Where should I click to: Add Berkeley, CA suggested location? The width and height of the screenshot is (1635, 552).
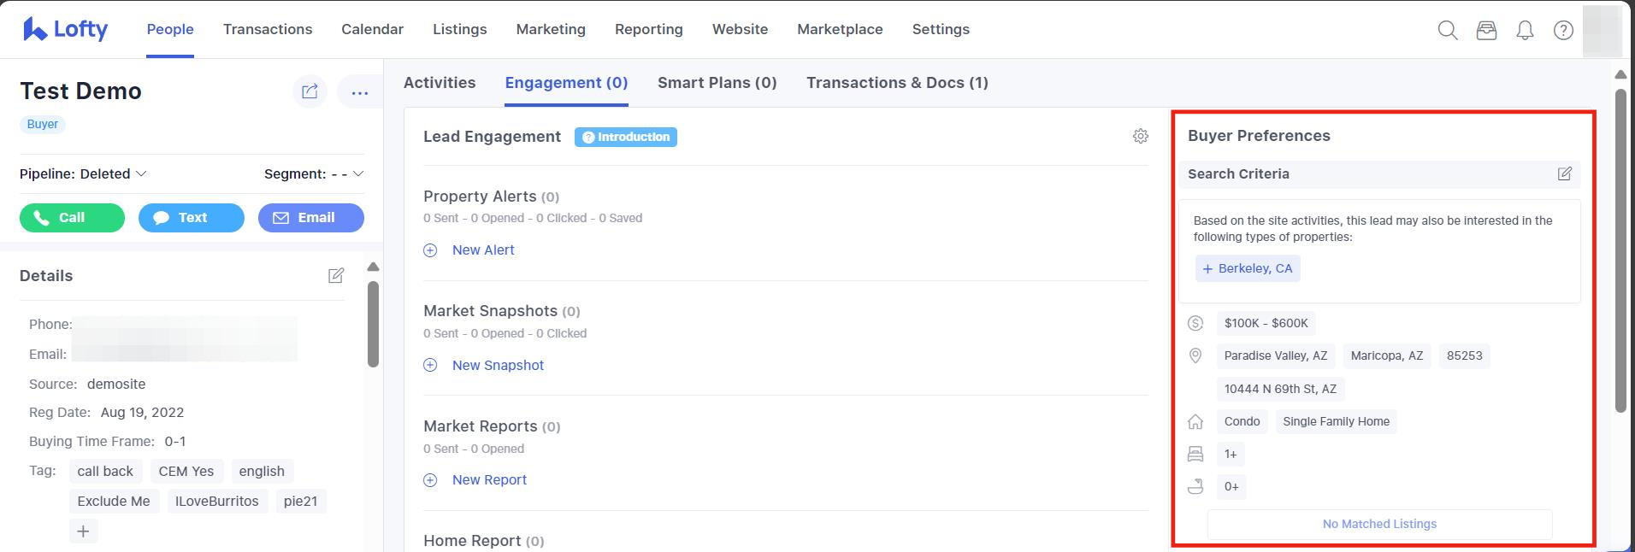pyautogui.click(x=1247, y=268)
